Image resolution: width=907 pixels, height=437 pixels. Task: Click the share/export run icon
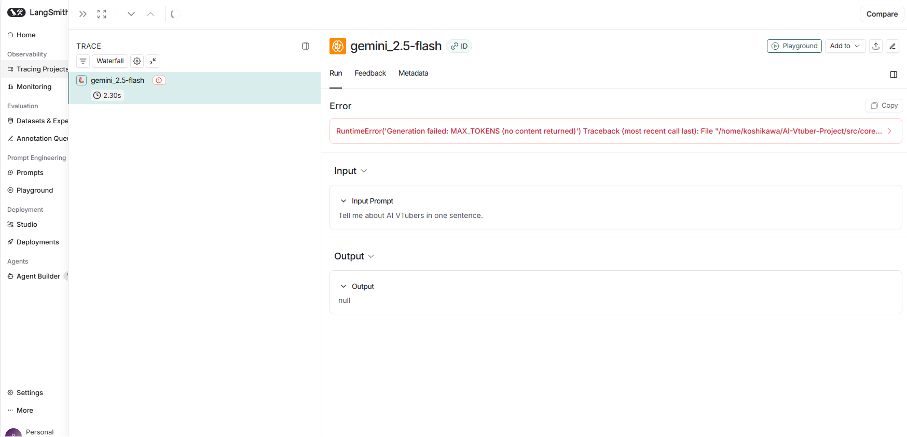[x=876, y=46]
